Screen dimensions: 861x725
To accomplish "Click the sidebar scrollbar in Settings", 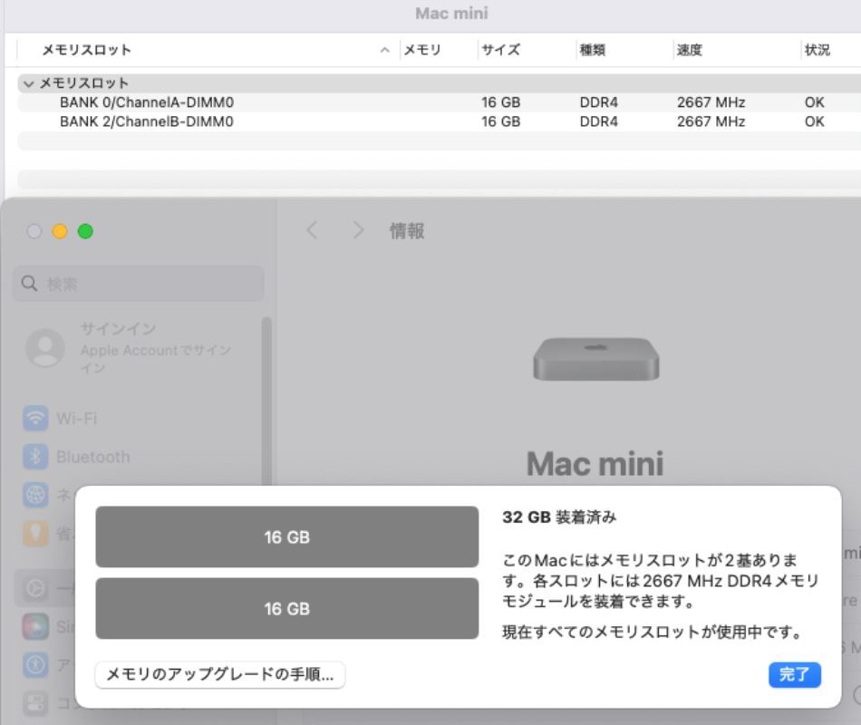I will (266, 401).
